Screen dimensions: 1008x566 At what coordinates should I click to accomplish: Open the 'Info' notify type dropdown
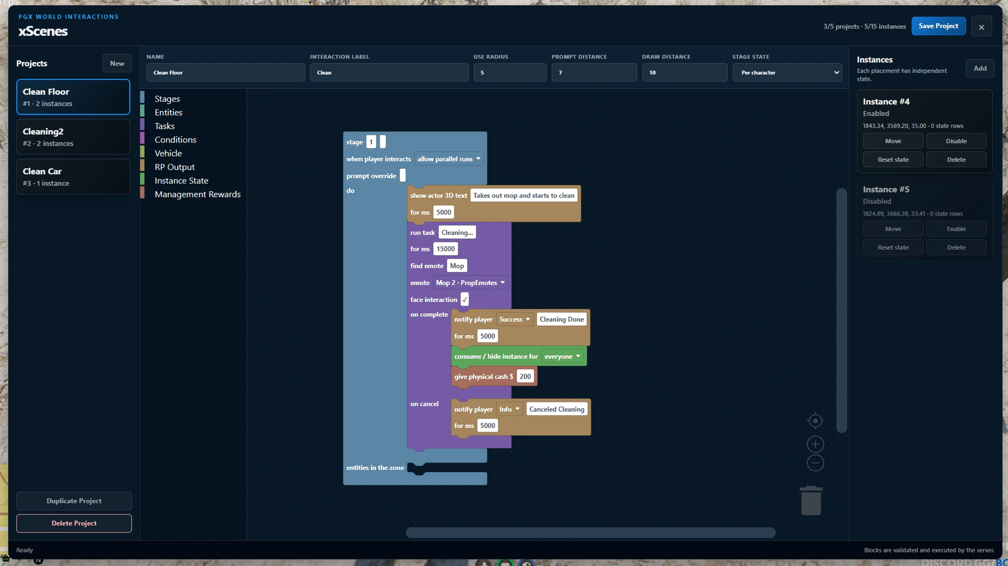click(509, 409)
